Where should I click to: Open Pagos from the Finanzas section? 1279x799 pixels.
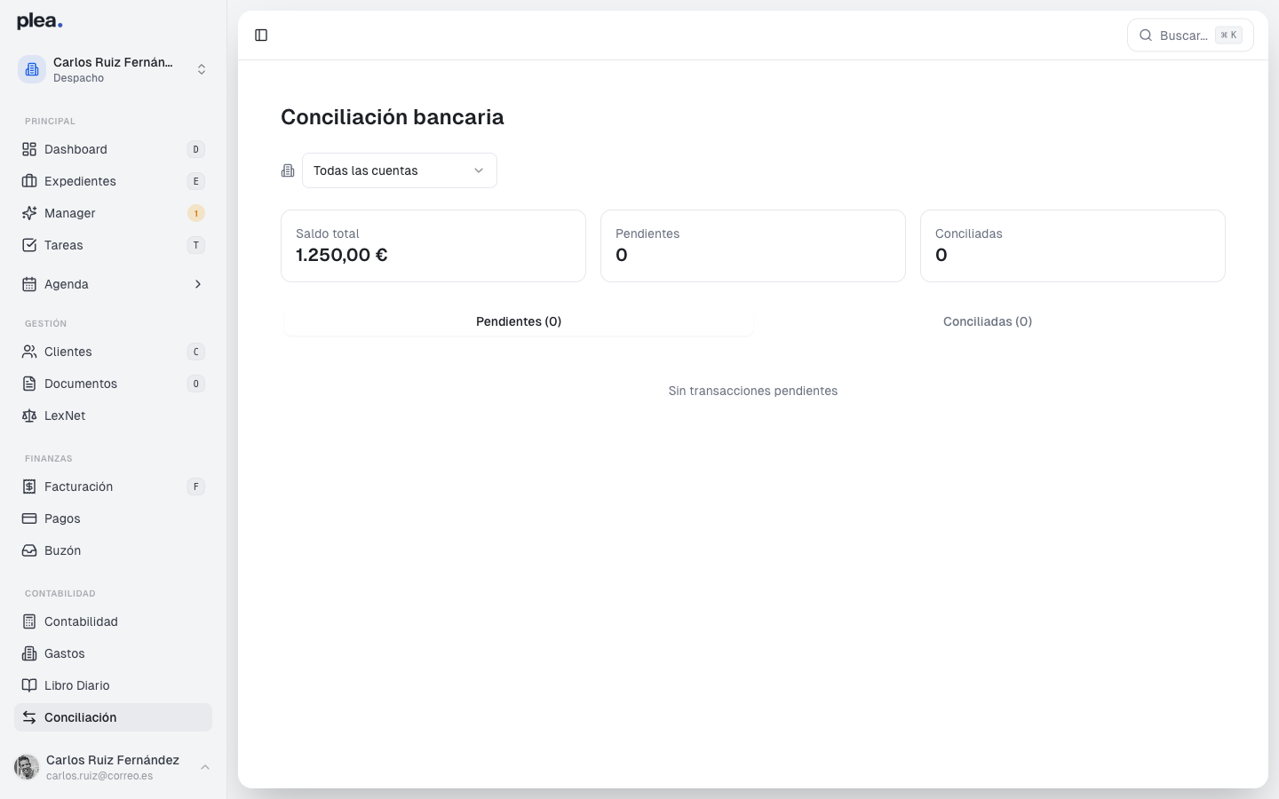click(61, 518)
